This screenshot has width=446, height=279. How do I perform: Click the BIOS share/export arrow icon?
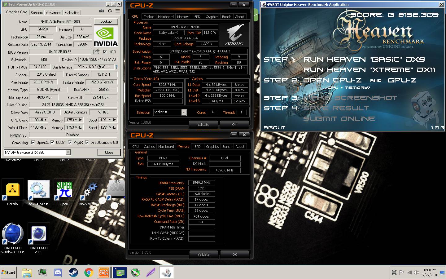coord(96,52)
